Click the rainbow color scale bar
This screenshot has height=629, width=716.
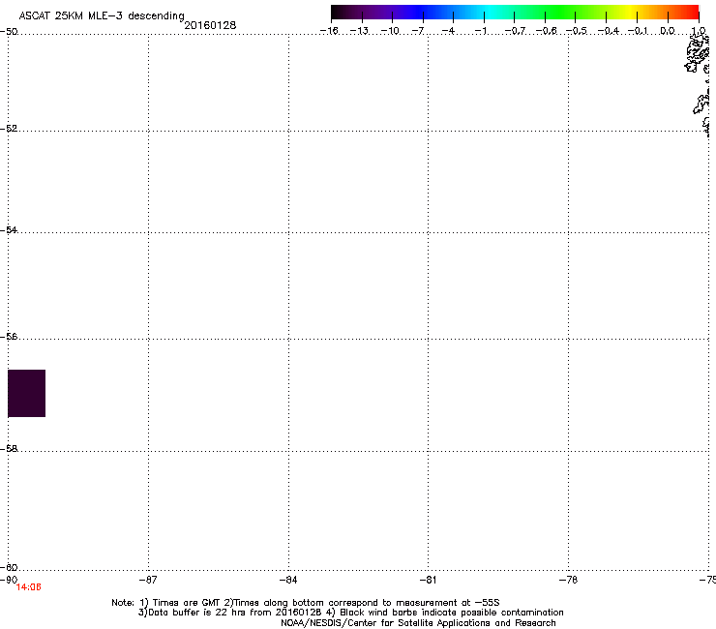tap(515, 13)
